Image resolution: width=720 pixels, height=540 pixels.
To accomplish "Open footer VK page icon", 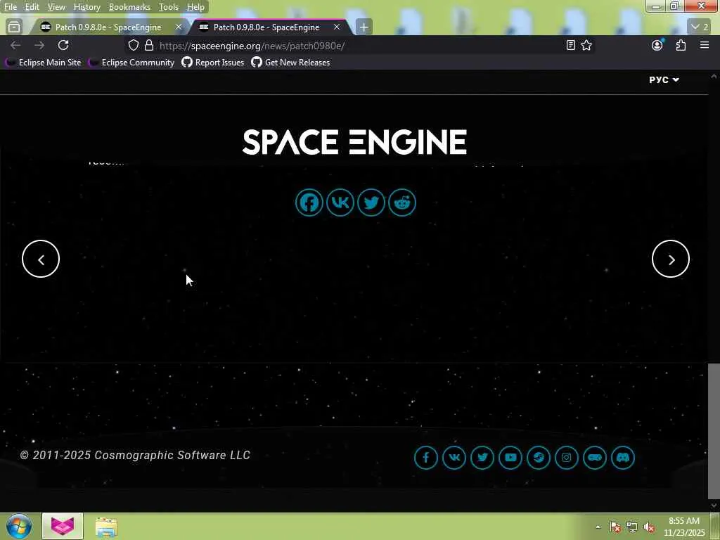I will click(x=454, y=457).
